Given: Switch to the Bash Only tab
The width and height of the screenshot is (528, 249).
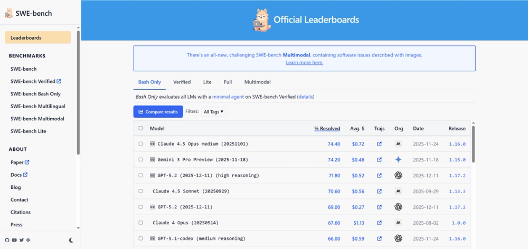Looking at the screenshot, I should click(x=149, y=82).
